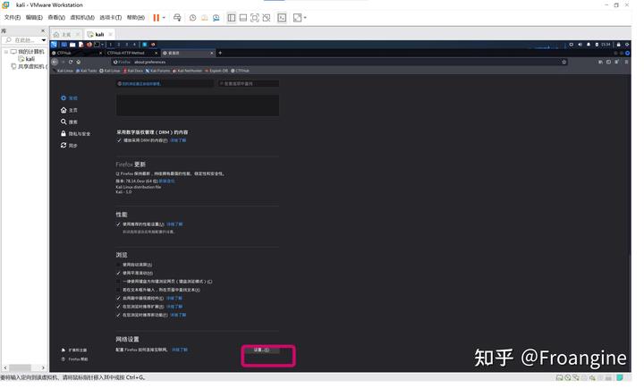Image resolution: width=644 pixels, height=388 pixels.
Task: Send Ctrl+Alt+Del to VM toolbar icon
Action: click(x=177, y=18)
